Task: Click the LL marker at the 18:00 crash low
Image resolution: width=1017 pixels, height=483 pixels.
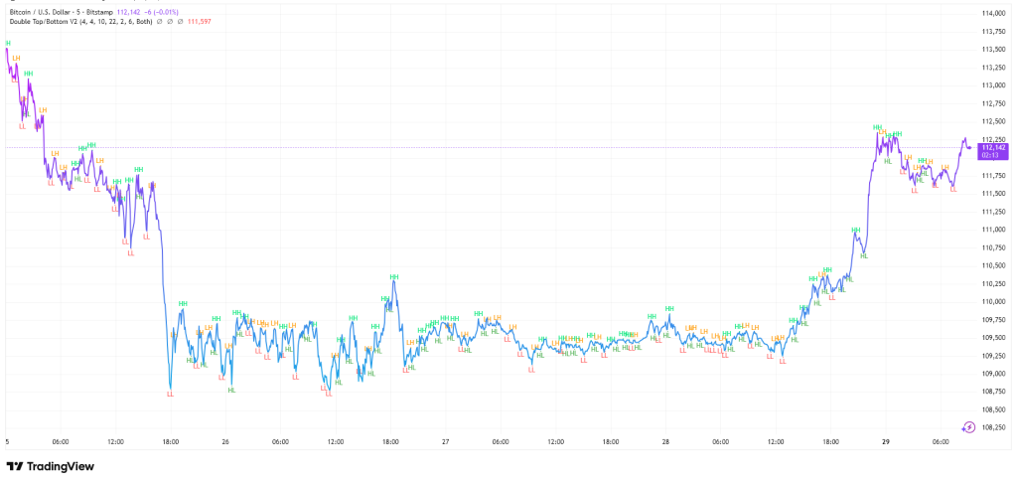Action: [170, 395]
